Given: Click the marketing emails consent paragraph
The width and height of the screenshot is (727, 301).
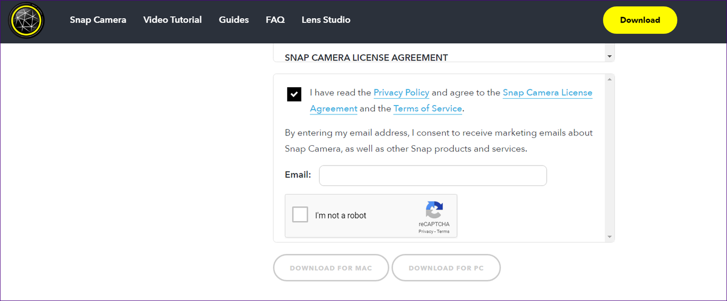Looking at the screenshot, I should tap(439, 141).
